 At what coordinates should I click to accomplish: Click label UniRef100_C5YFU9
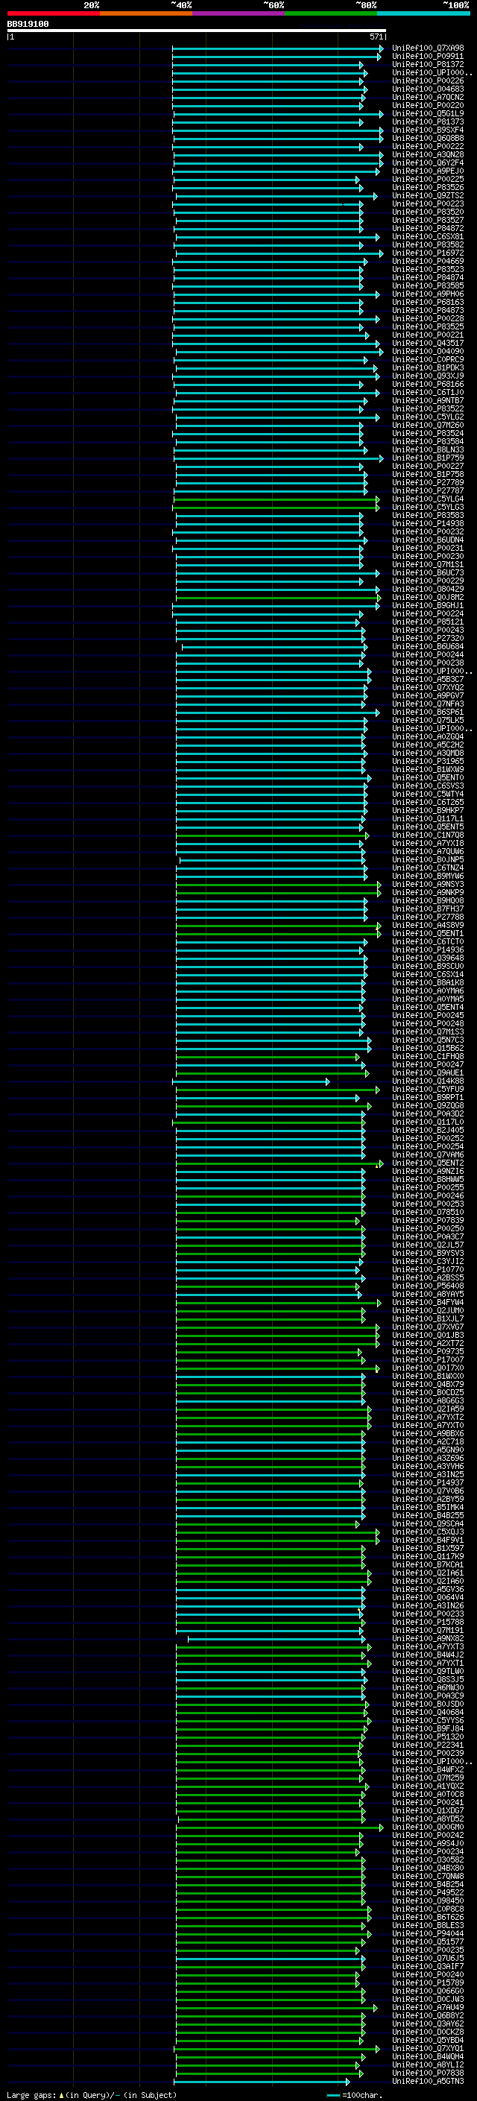(428, 1090)
